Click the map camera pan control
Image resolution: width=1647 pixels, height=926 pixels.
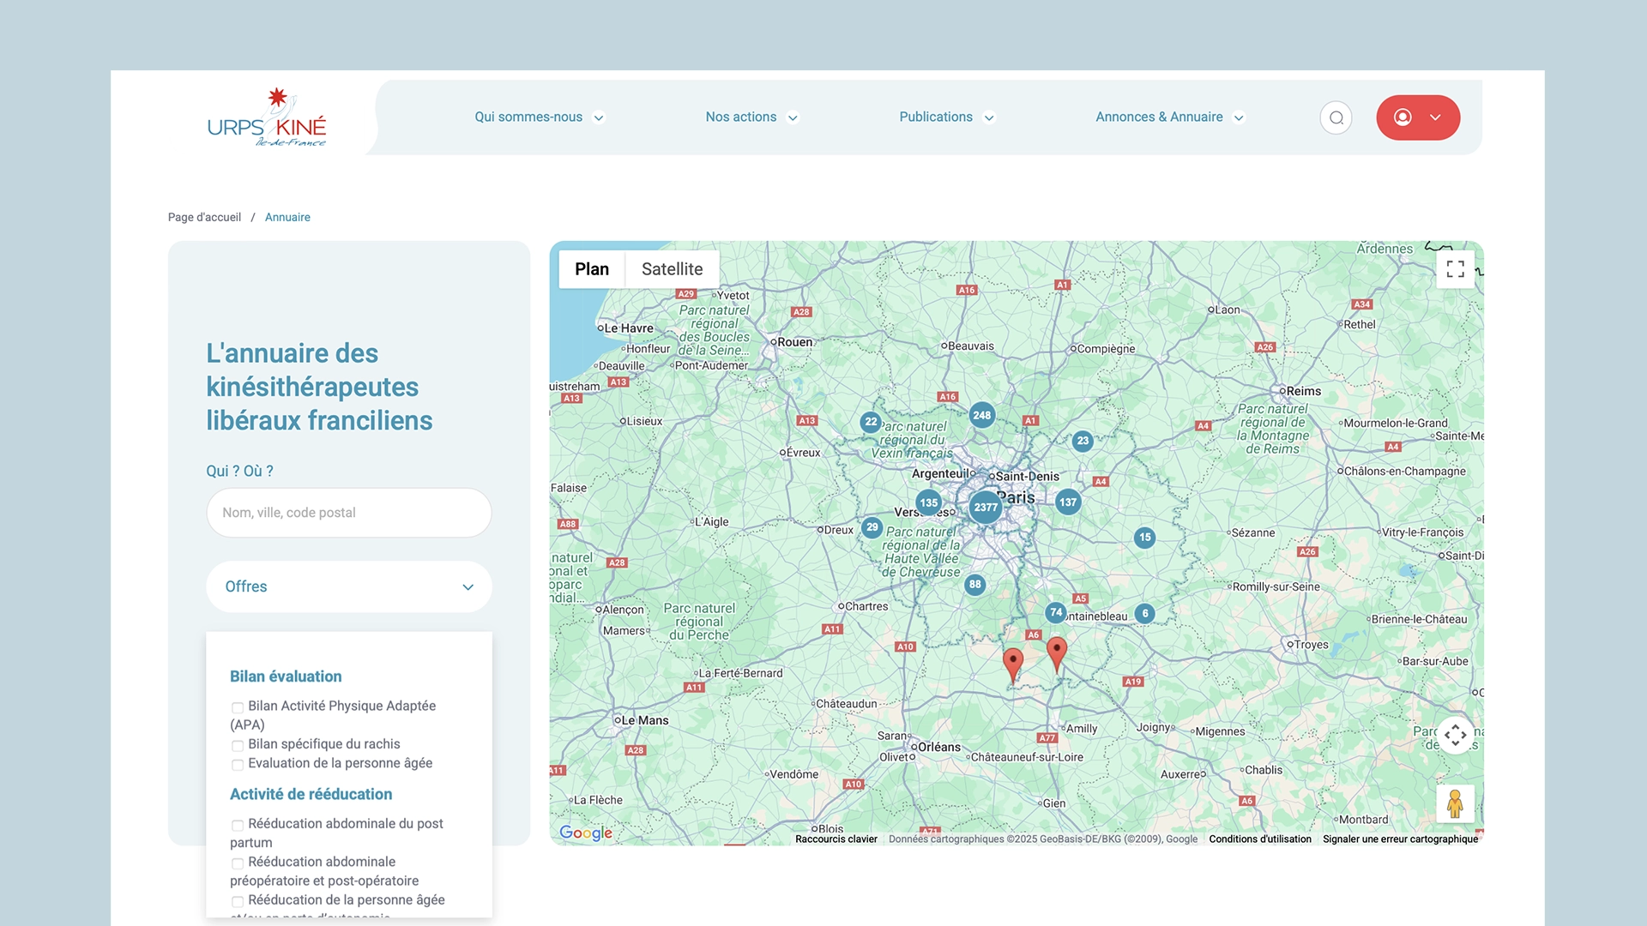(1455, 735)
